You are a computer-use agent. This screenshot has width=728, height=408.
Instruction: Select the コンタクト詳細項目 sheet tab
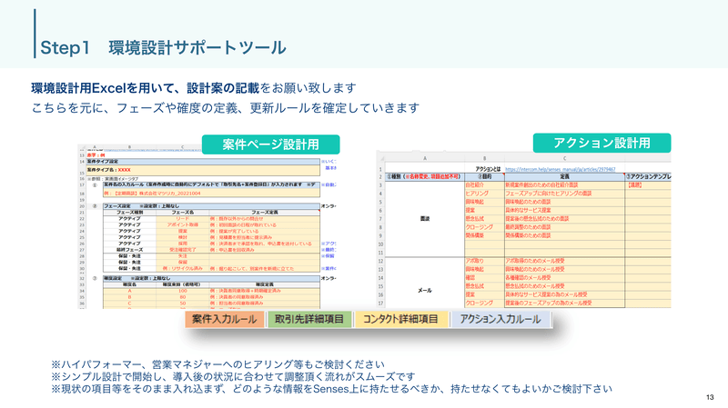(400, 320)
